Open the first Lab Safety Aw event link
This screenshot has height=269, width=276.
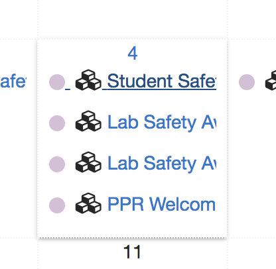162,122
